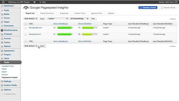Check the box for http://gmail.com row
Screen dimensions: 179x101
point(25,35)
